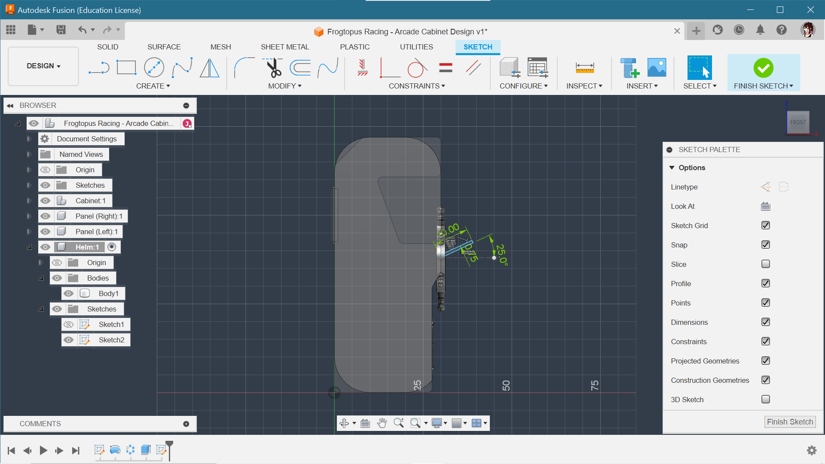The image size is (825, 464).
Task: Click the Insert Canvas image icon
Action: (x=657, y=68)
